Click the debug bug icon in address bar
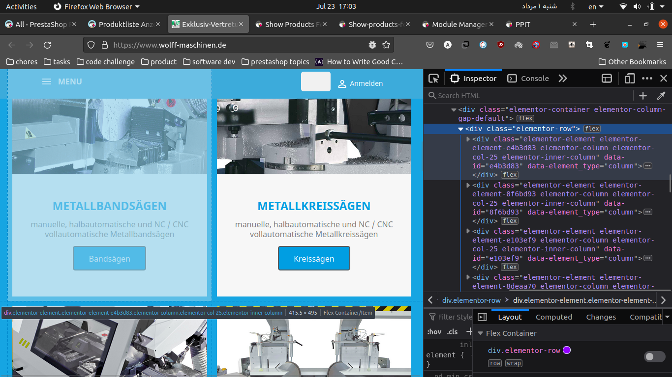The width and height of the screenshot is (672, 377). point(372,45)
